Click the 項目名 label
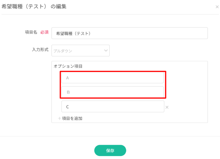 coord(31,32)
